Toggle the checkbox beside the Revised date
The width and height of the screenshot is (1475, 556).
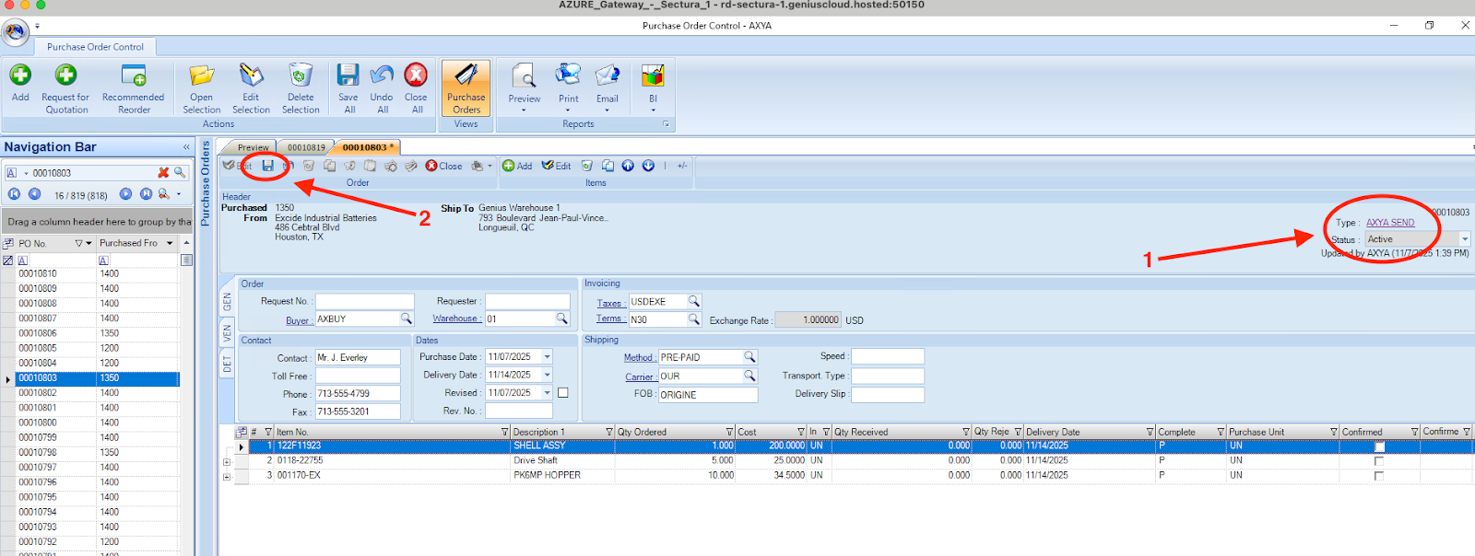click(563, 393)
